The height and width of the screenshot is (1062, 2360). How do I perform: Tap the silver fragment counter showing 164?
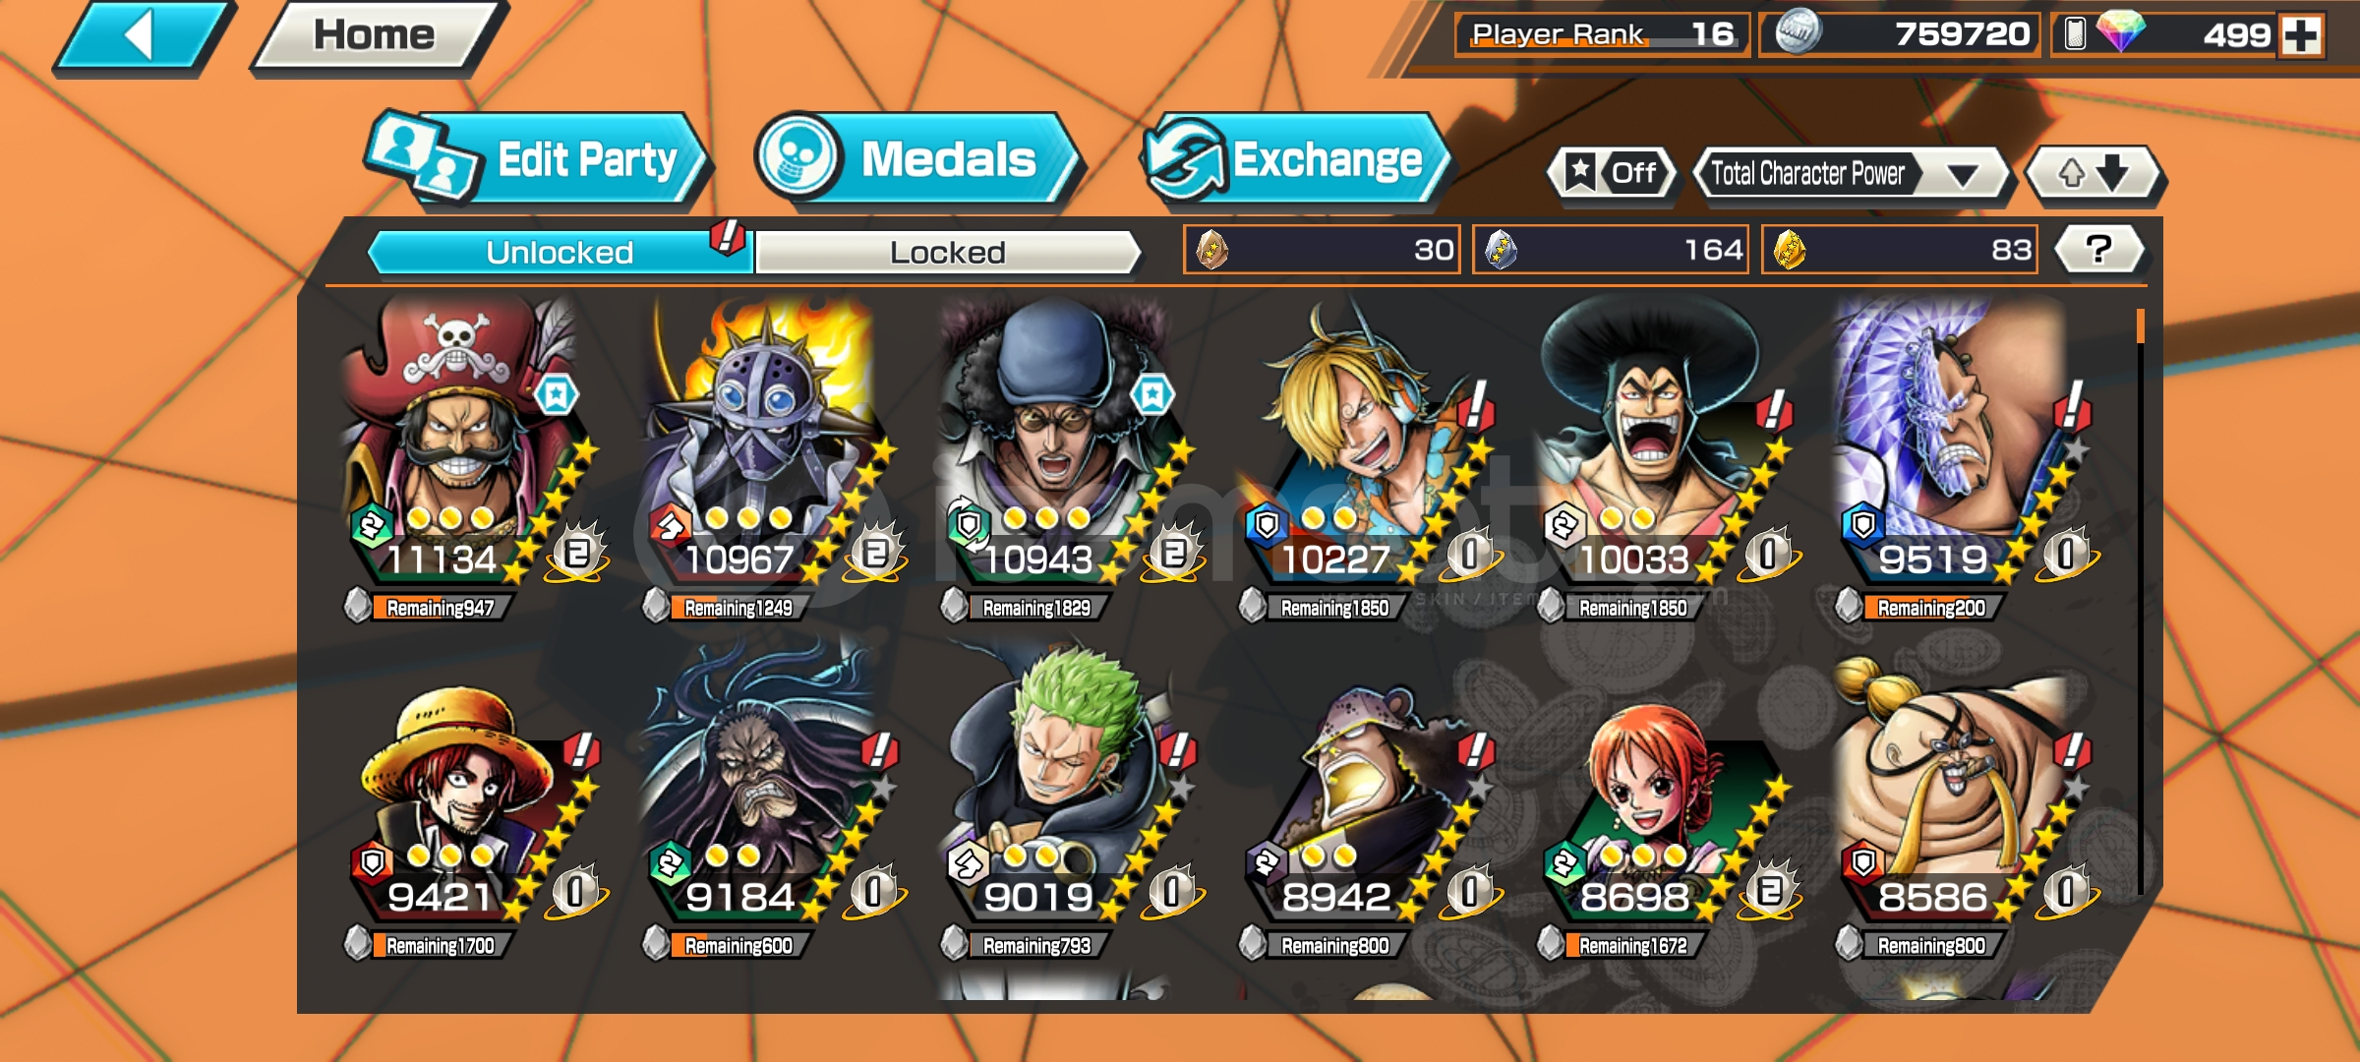(1611, 250)
